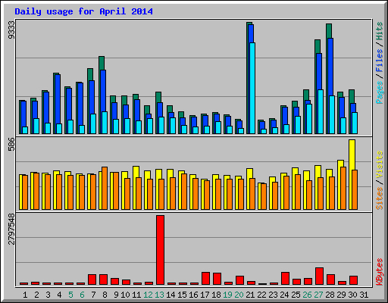This screenshot has height=303, width=388.
Task: Click the 586 axis maximum label
Action: pos(11,144)
